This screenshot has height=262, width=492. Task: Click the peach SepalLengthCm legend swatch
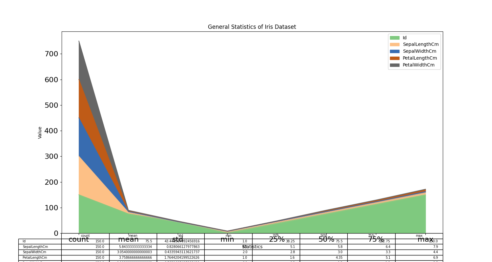pyautogui.click(x=395, y=45)
